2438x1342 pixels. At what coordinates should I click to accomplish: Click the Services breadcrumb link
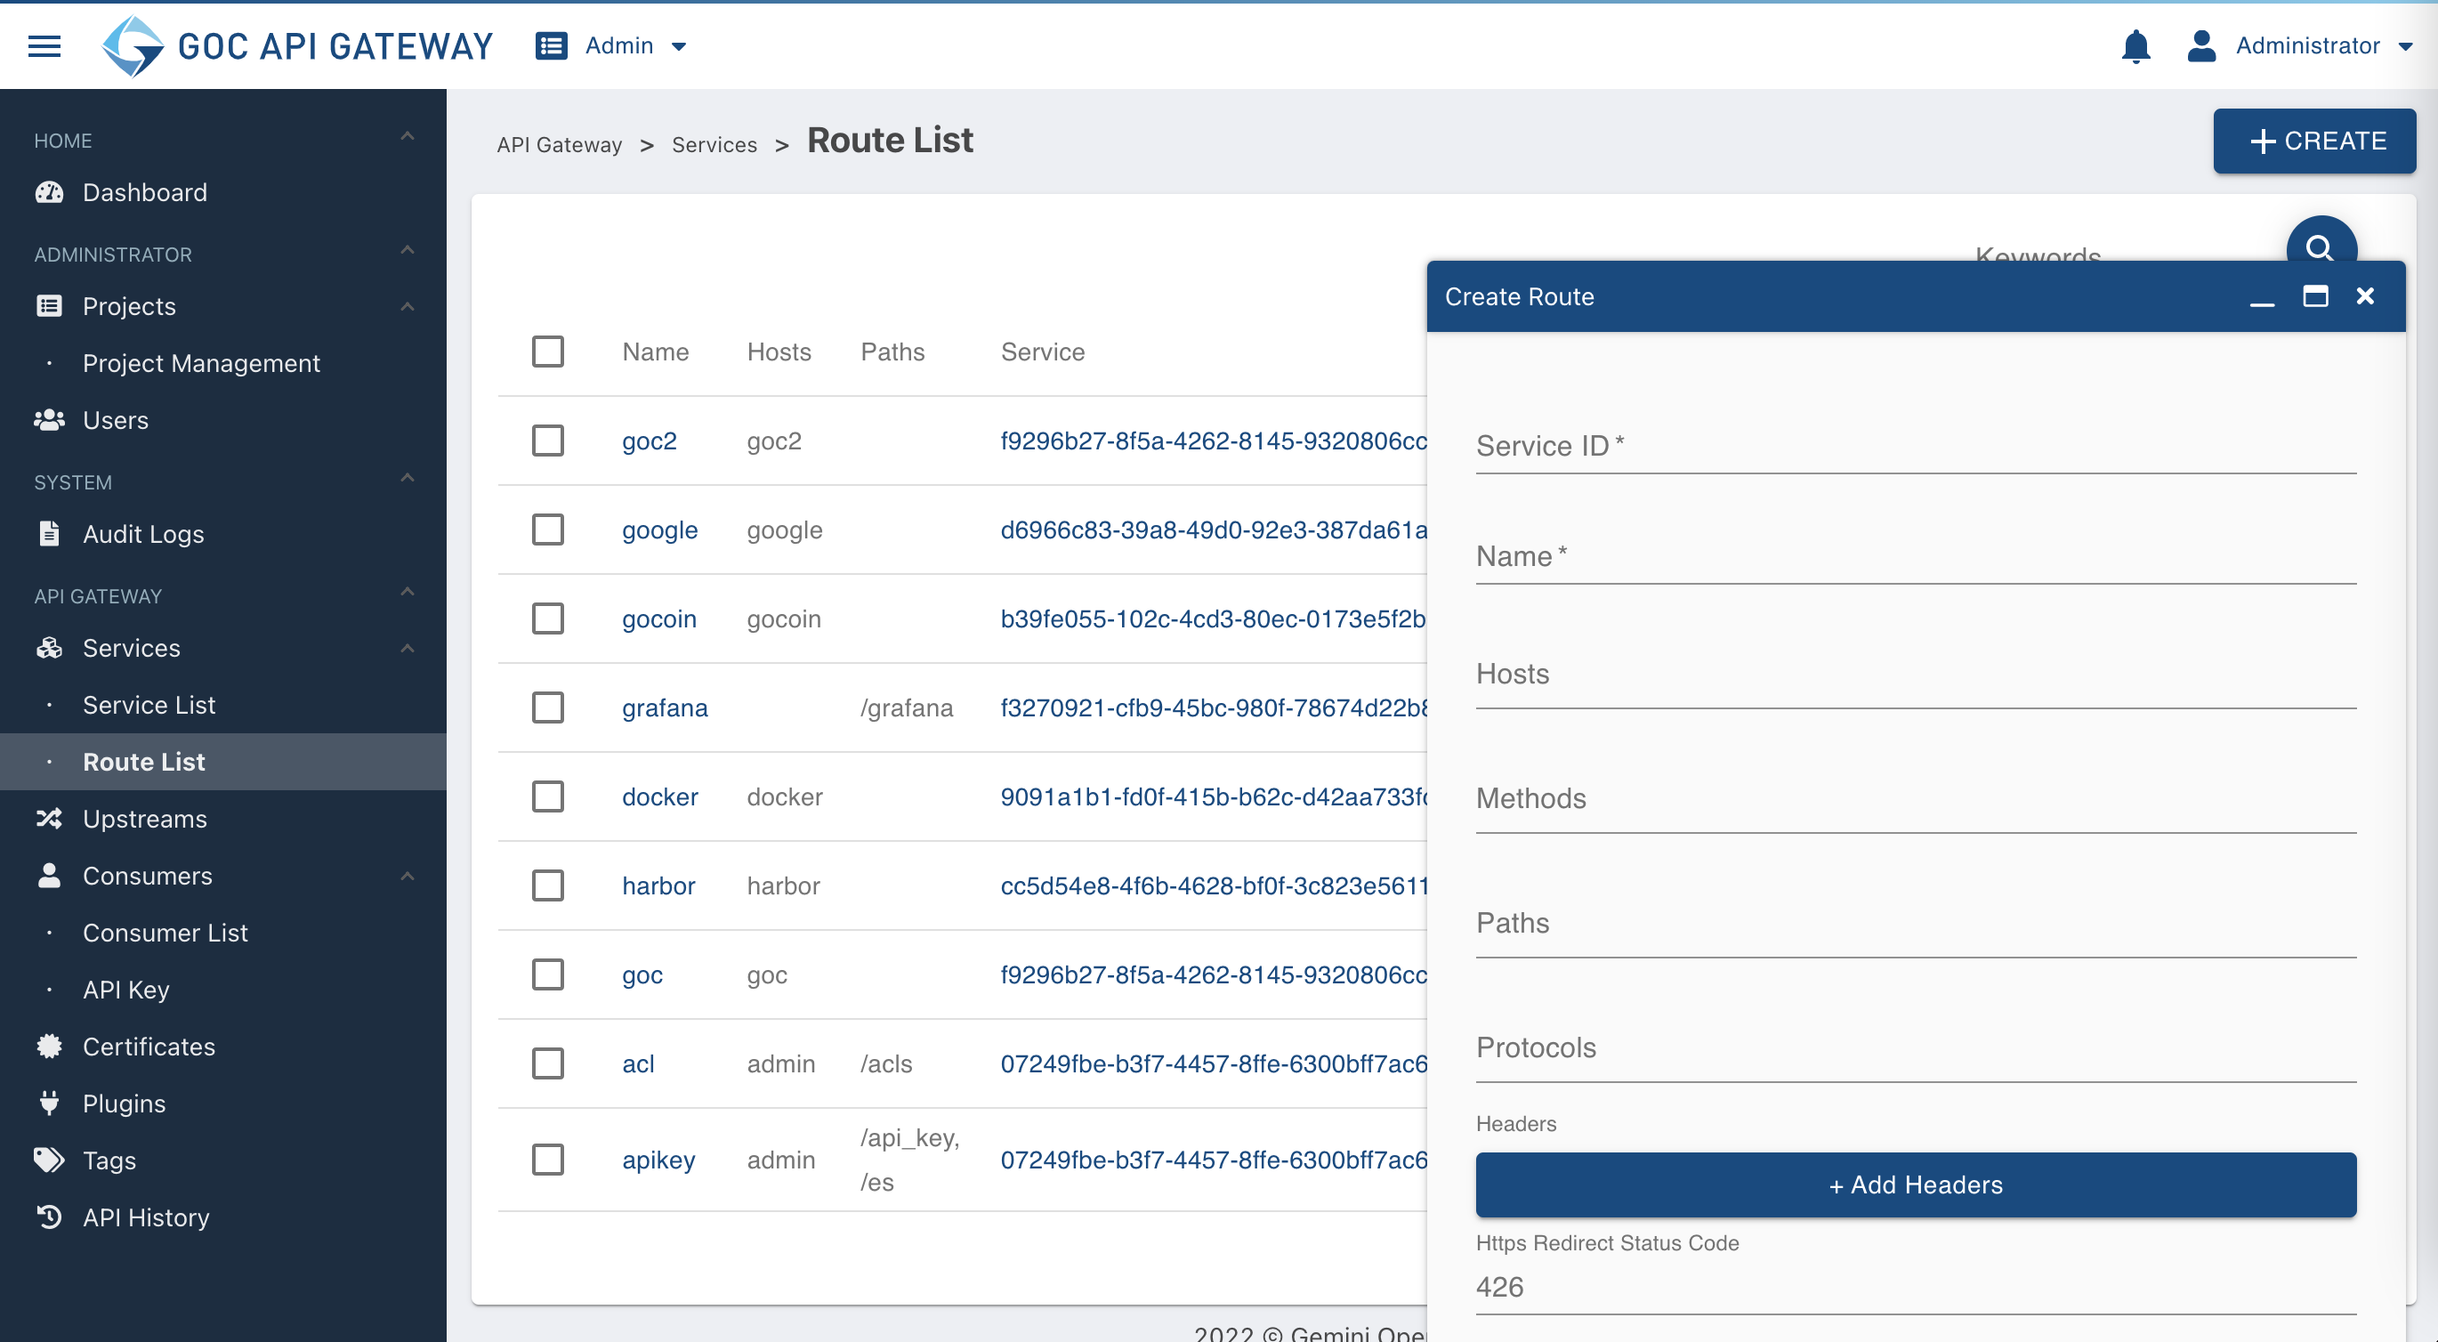[x=714, y=145]
